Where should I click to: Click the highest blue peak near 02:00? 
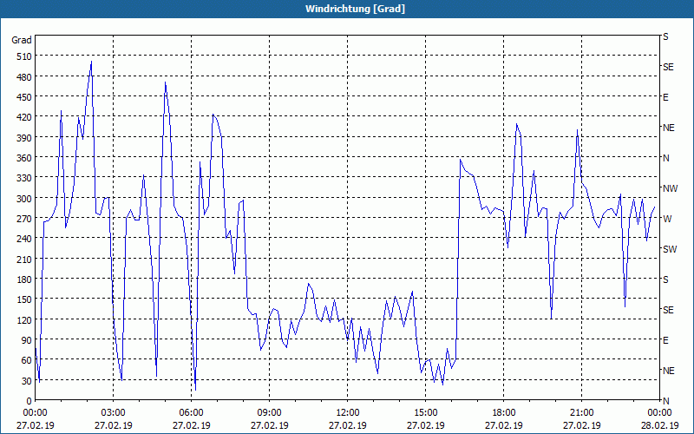pyautogui.click(x=91, y=62)
